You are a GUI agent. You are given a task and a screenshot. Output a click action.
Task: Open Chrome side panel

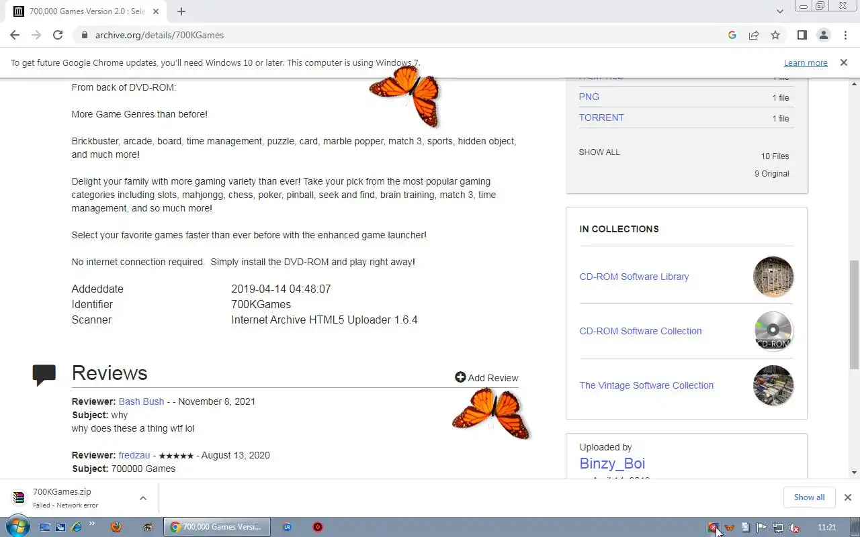coord(802,35)
